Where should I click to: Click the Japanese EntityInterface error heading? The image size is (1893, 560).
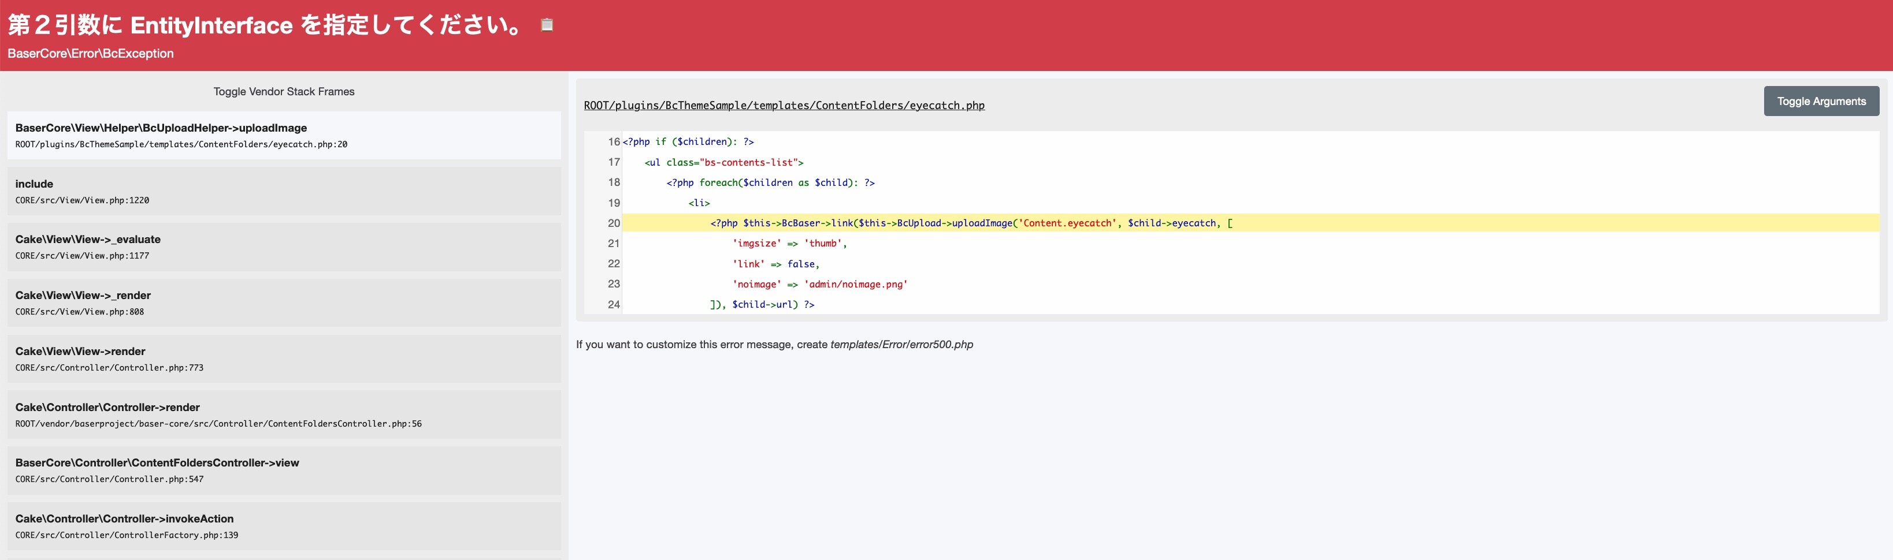pyautogui.click(x=265, y=25)
